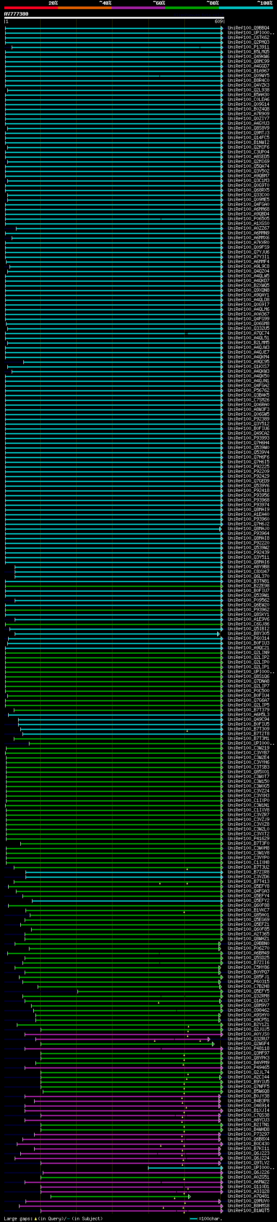Open hit UniRef100_P13911
277x1222 pixels.
pos(248,47)
